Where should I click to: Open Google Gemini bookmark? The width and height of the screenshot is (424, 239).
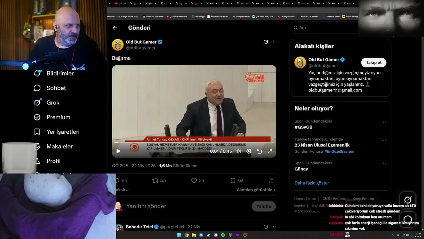[x=241, y=16]
